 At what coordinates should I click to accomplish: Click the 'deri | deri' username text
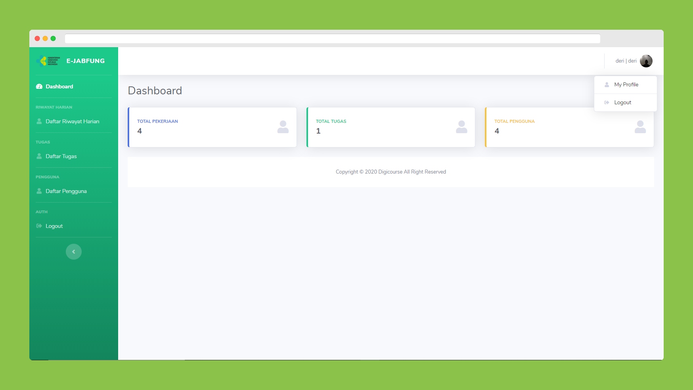point(626,61)
